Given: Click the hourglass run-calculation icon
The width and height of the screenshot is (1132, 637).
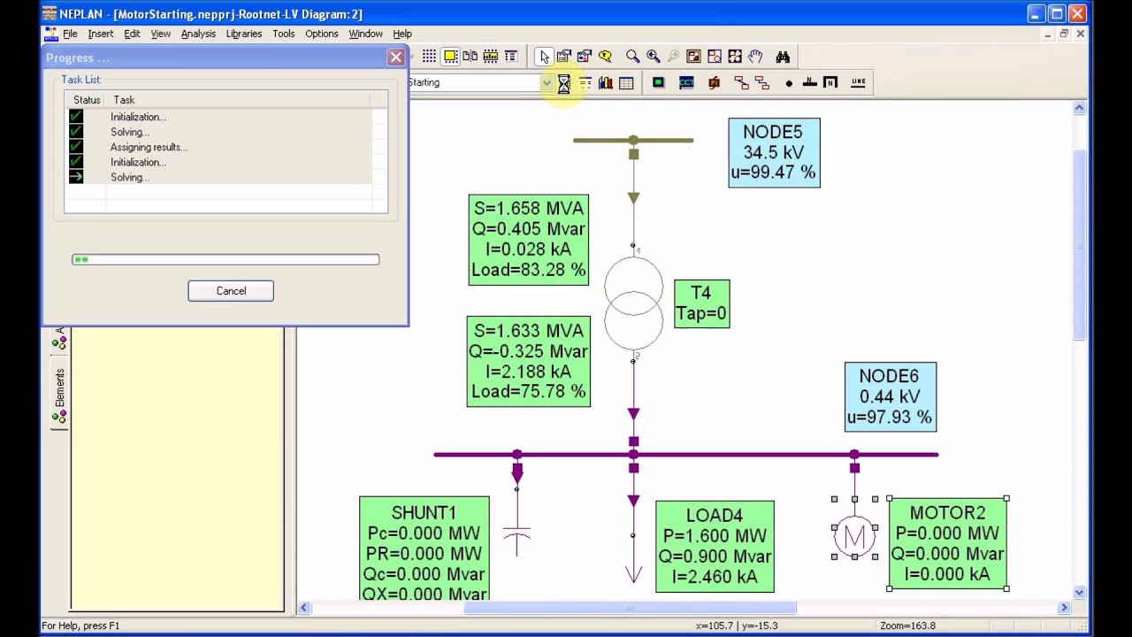Looking at the screenshot, I should click(x=563, y=83).
